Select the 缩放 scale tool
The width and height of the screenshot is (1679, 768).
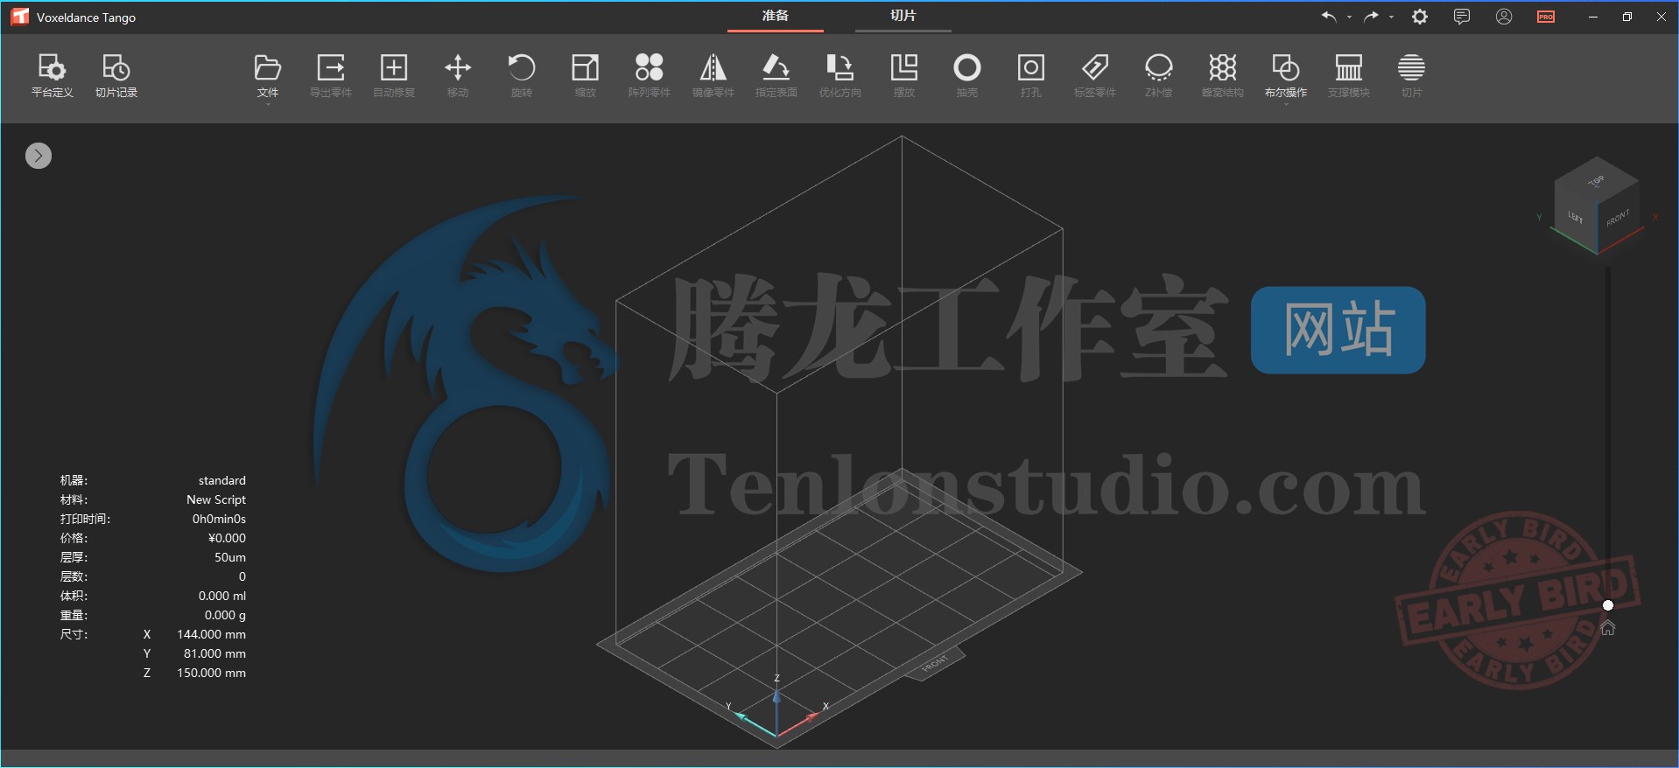pyautogui.click(x=585, y=75)
